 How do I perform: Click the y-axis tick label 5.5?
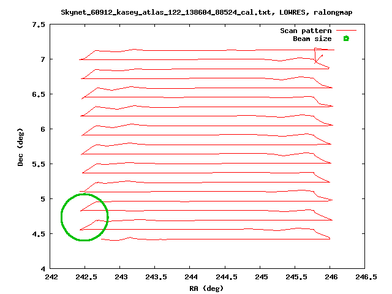[x=39, y=164]
